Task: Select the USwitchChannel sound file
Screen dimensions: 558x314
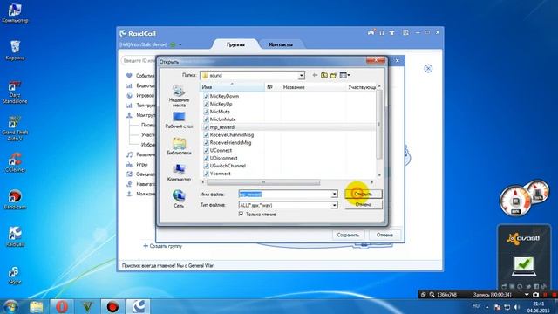Action: [224, 166]
